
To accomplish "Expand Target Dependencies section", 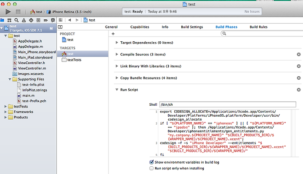I will click(117, 43).
